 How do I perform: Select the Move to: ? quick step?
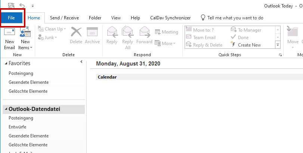coord(200,30)
